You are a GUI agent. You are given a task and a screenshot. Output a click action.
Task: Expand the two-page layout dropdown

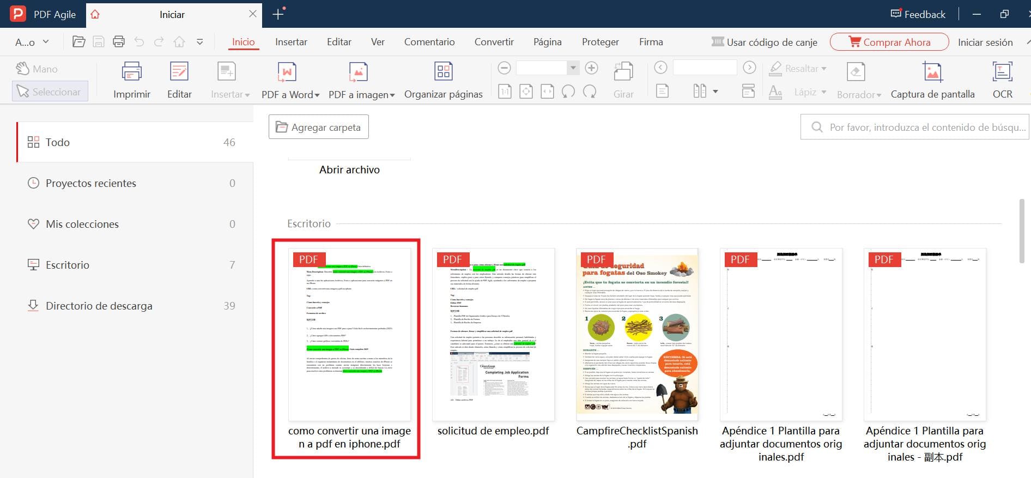click(715, 92)
